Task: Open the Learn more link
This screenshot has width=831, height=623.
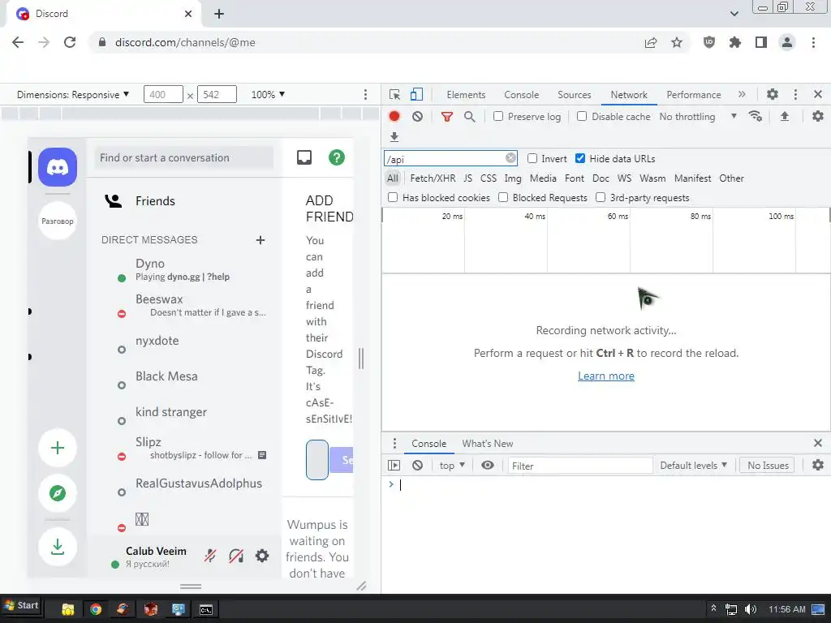Action: click(605, 376)
